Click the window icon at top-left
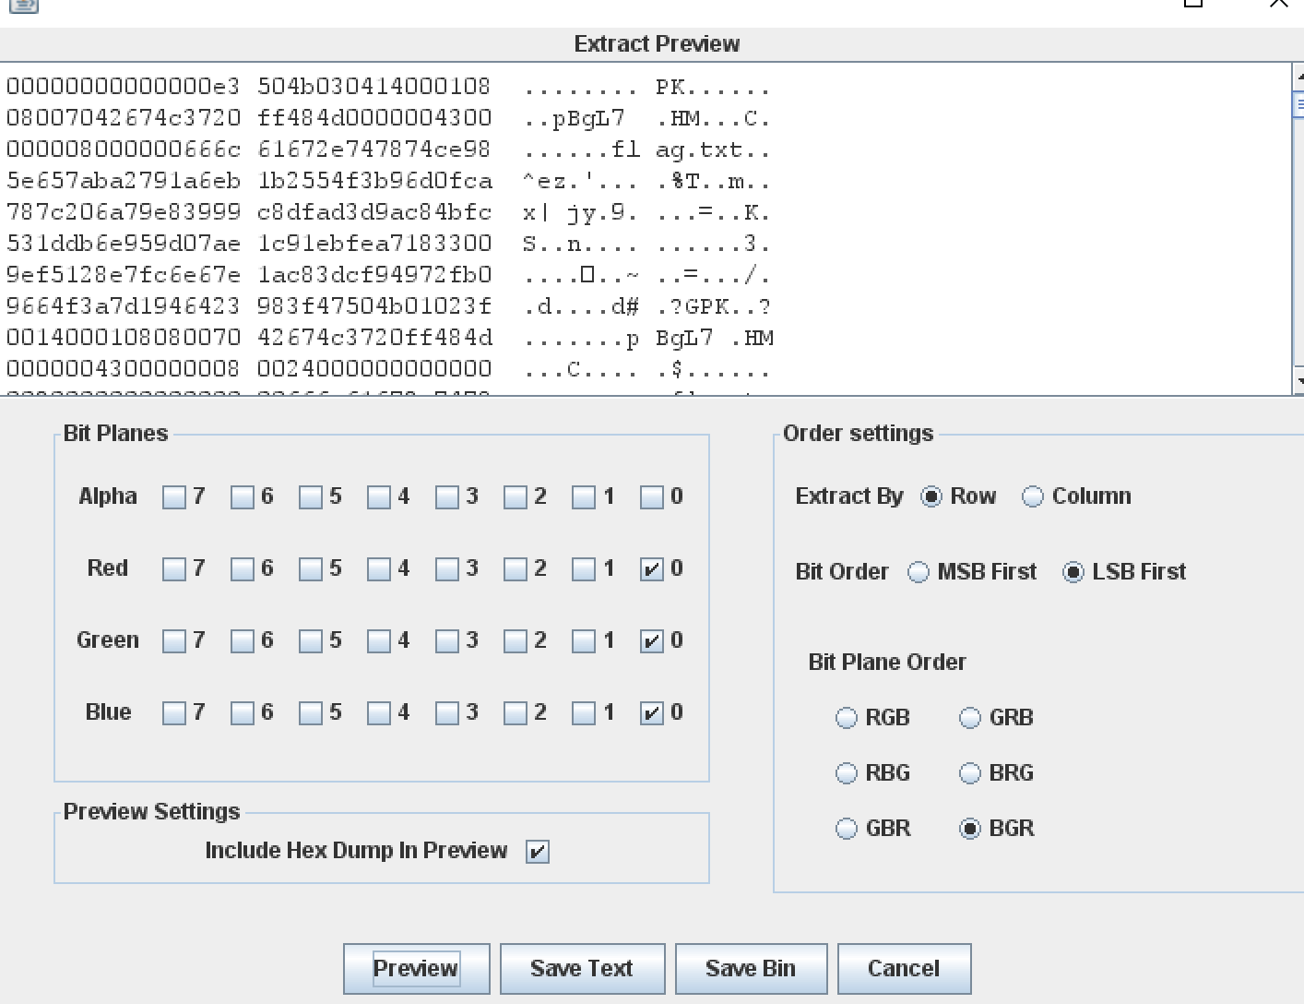The height and width of the screenshot is (1004, 1304). click(x=24, y=5)
